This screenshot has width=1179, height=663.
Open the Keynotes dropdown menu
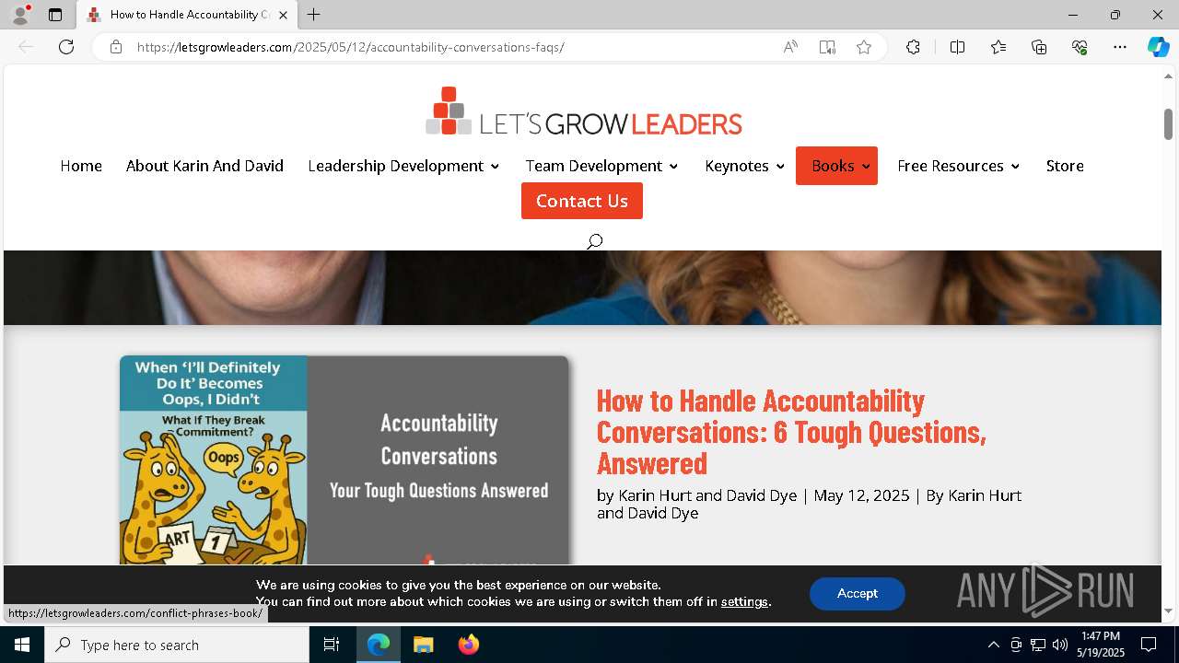pyautogui.click(x=744, y=166)
